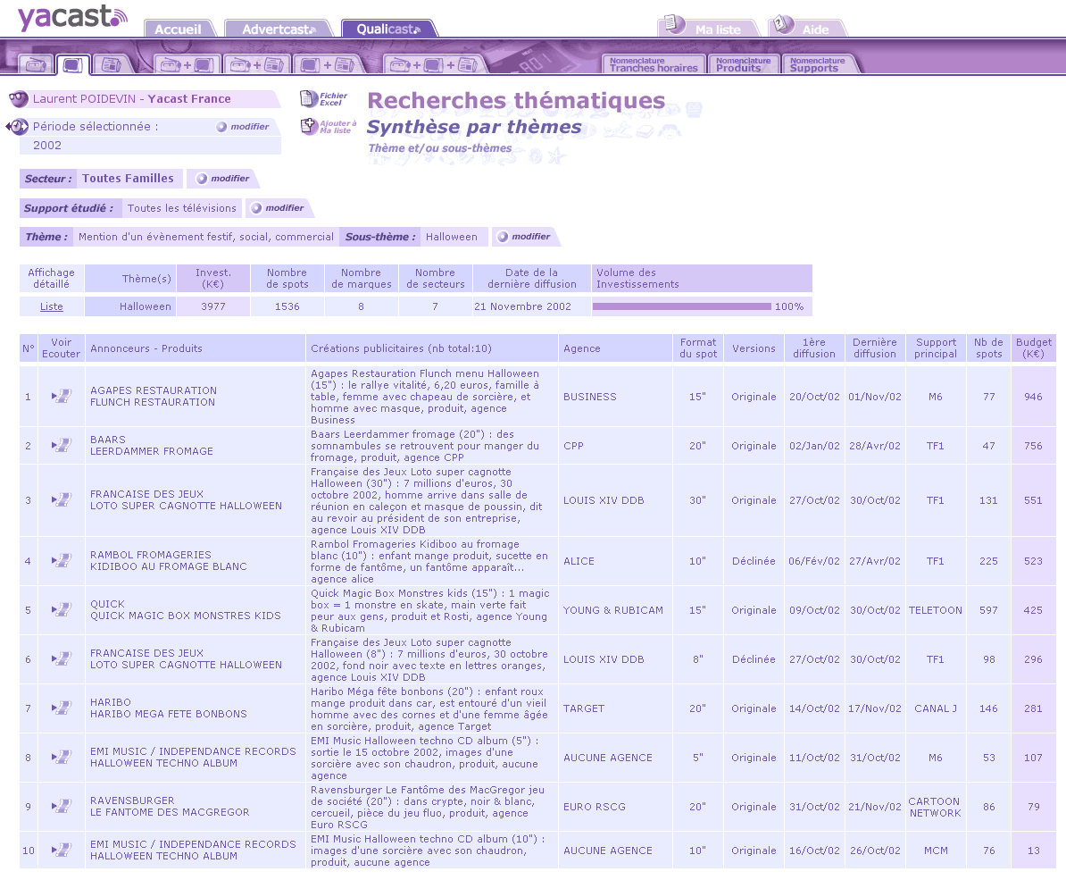Select the radio plus television tab
The height and width of the screenshot is (880, 1066).
coord(187,64)
